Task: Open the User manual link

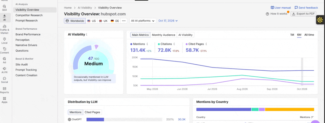Action: coord(281,8)
